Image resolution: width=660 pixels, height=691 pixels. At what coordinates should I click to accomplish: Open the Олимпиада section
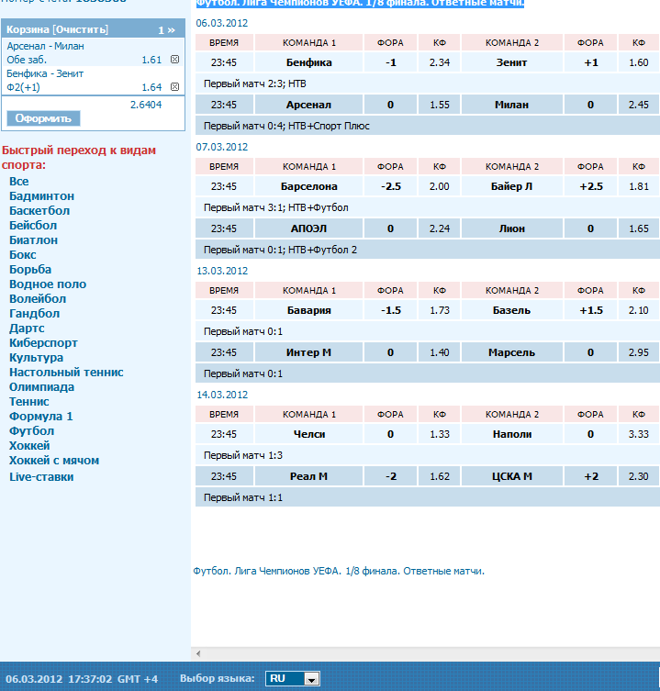42,387
